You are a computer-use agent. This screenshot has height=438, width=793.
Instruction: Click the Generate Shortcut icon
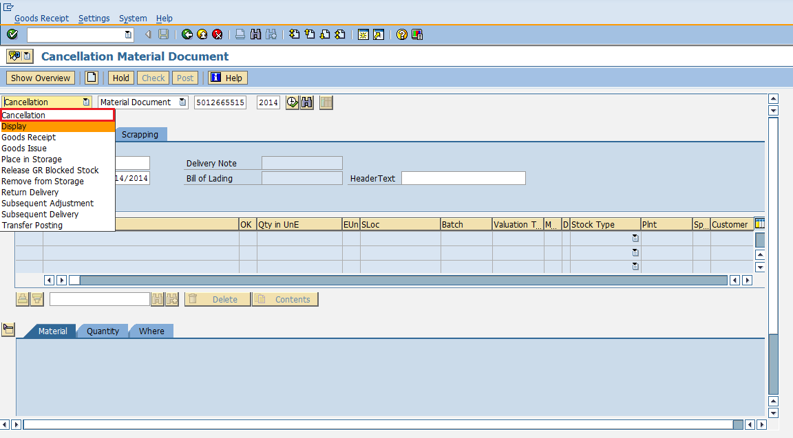pos(379,34)
